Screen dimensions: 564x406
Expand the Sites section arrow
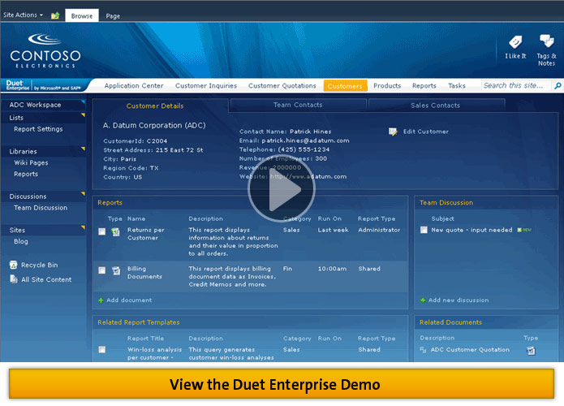pos(83,227)
